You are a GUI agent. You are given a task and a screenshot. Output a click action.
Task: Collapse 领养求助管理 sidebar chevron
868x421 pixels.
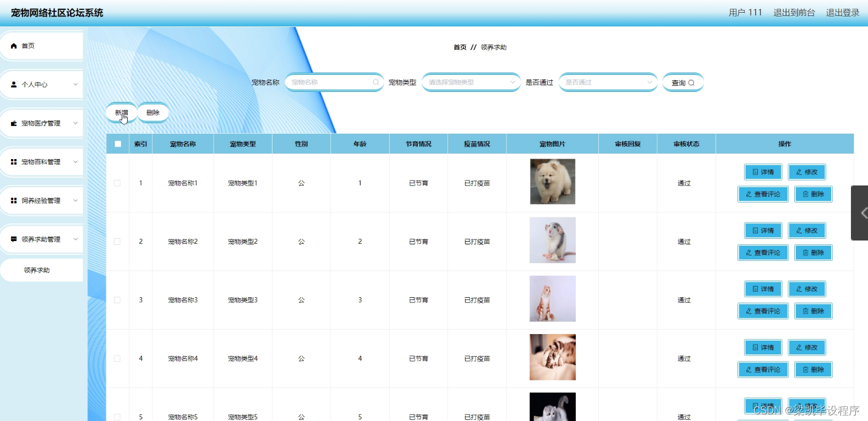click(x=75, y=239)
